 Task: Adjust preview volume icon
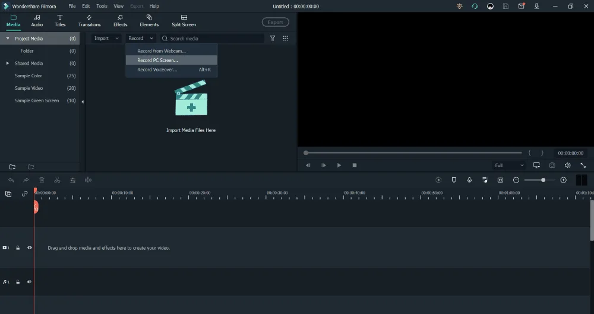567,165
